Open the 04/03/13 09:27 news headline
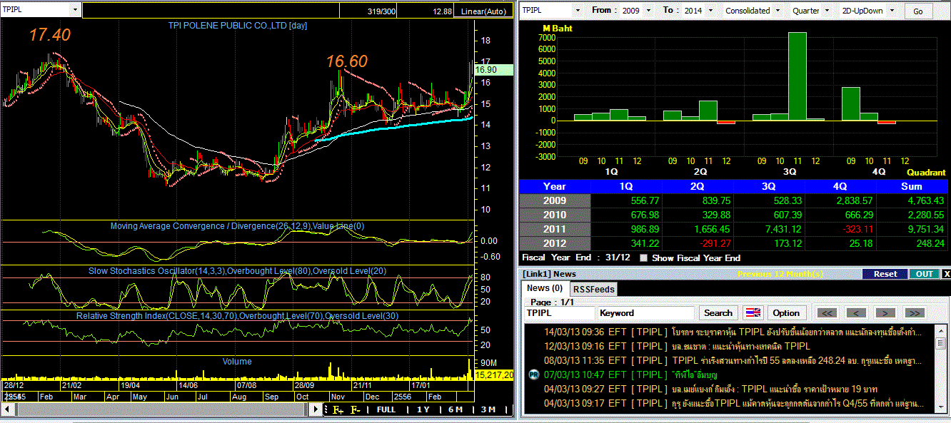This screenshot has height=423, width=951. [x=710, y=389]
